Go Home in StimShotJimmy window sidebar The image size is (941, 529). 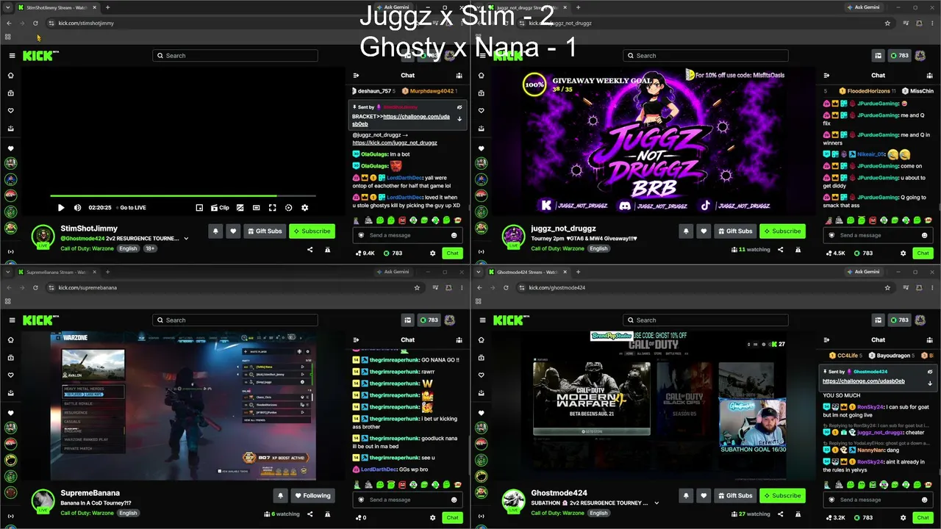[x=10, y=76]
